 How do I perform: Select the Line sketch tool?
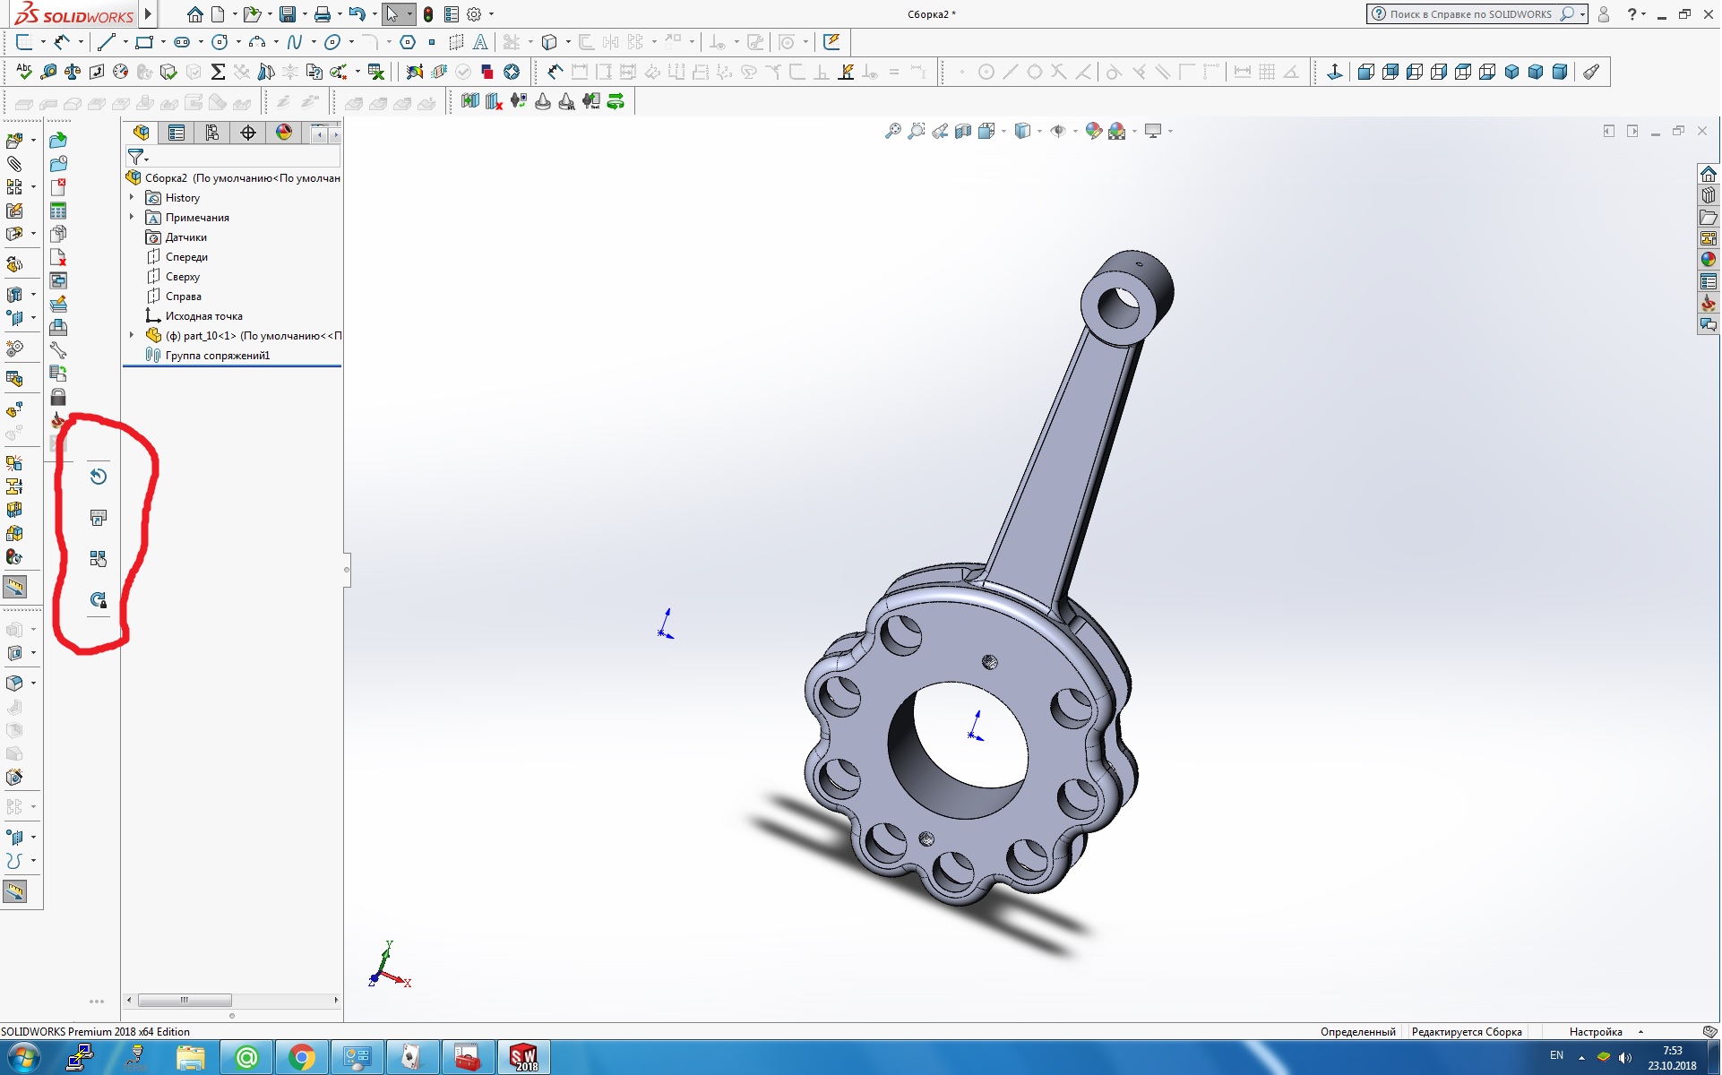(x=107, y=42)
